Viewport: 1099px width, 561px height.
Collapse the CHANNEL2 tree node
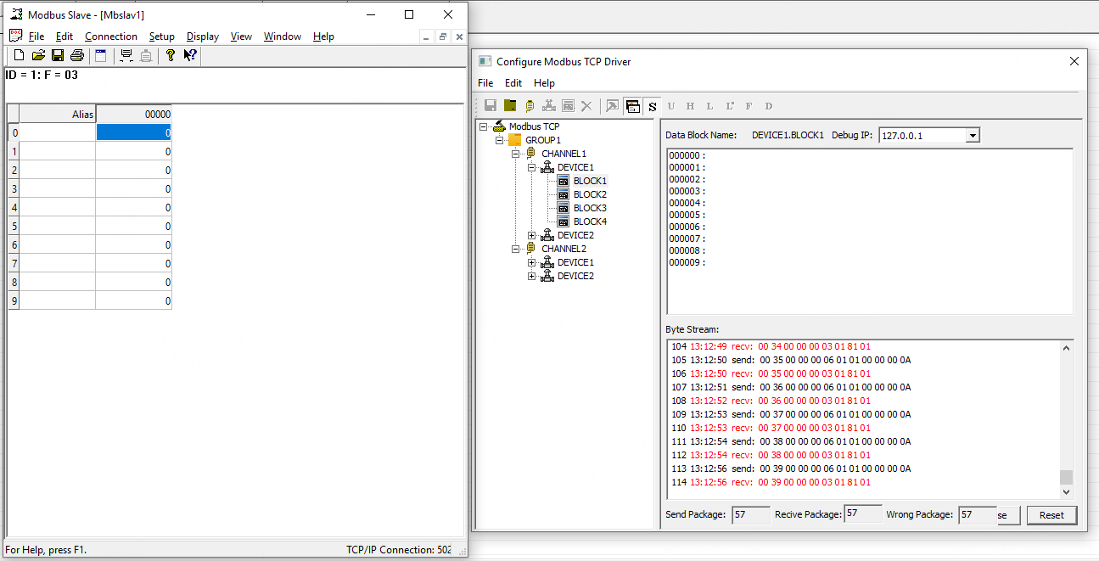pos(515,249)
